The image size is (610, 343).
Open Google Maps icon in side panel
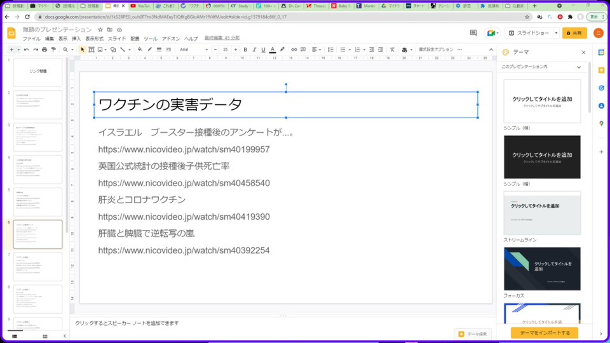602,123
